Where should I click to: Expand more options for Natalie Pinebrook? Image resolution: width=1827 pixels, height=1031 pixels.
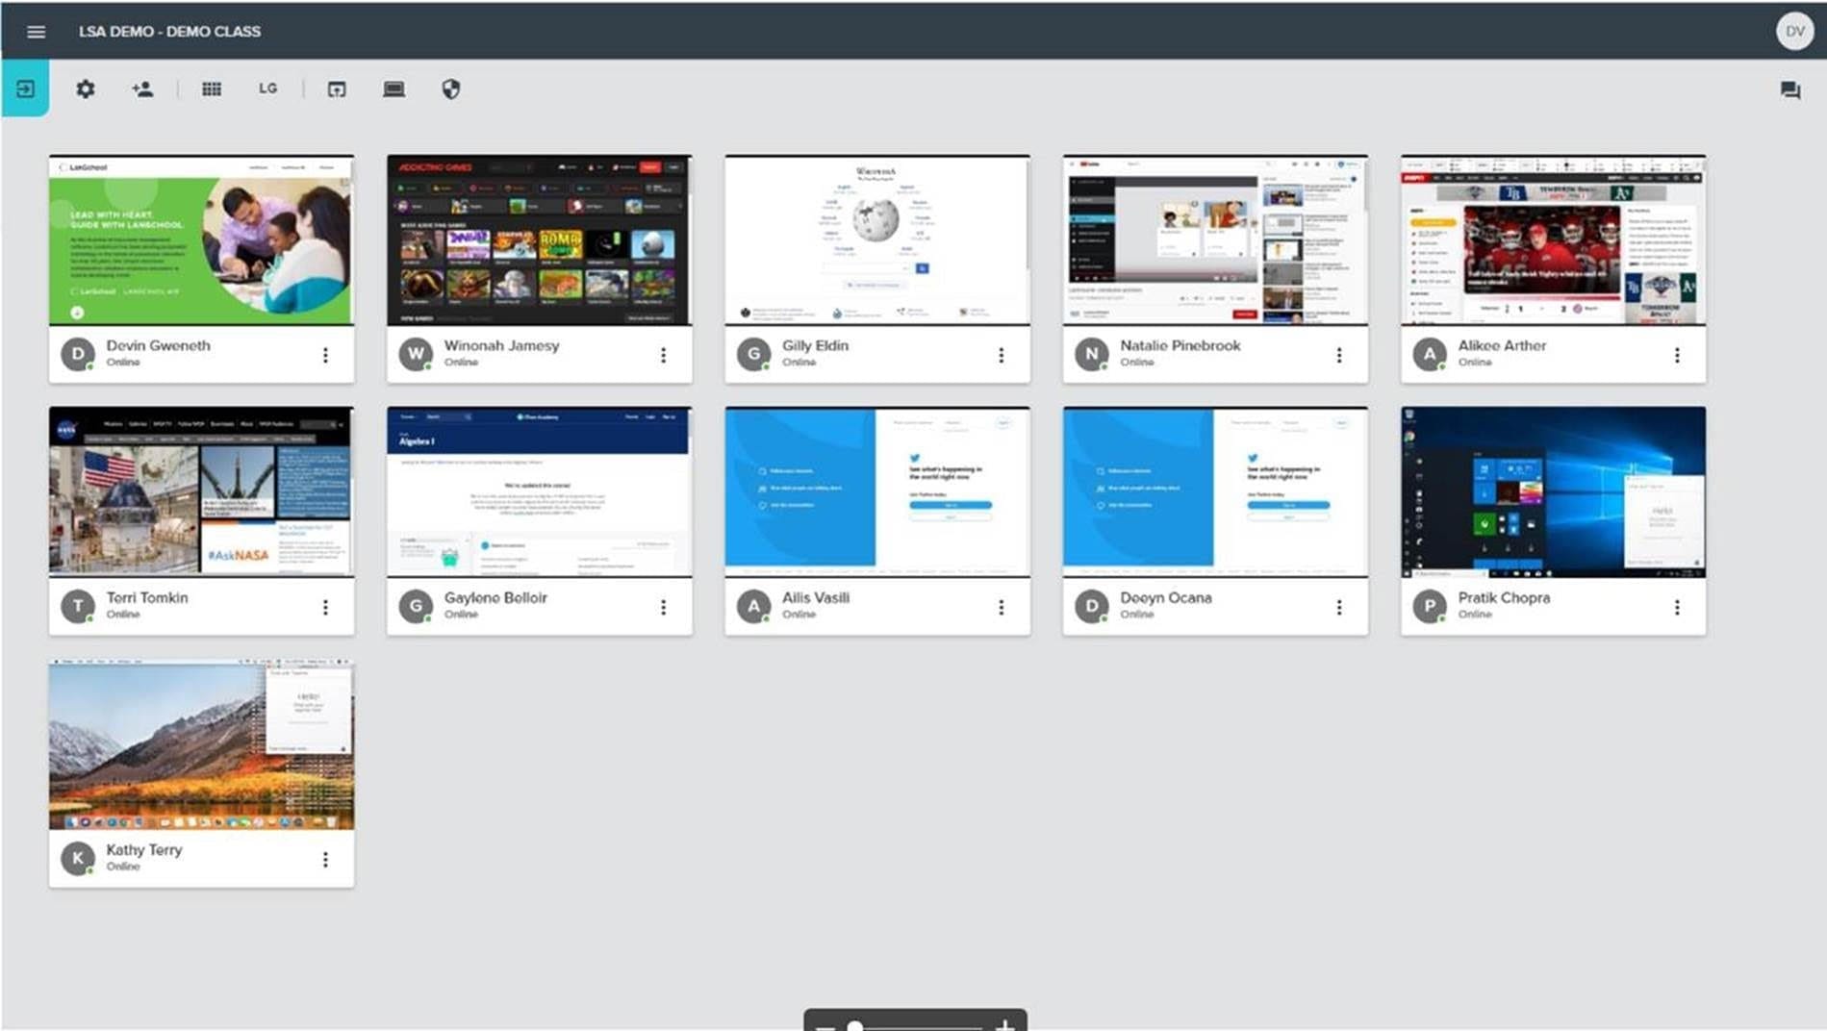[1338, 355]
